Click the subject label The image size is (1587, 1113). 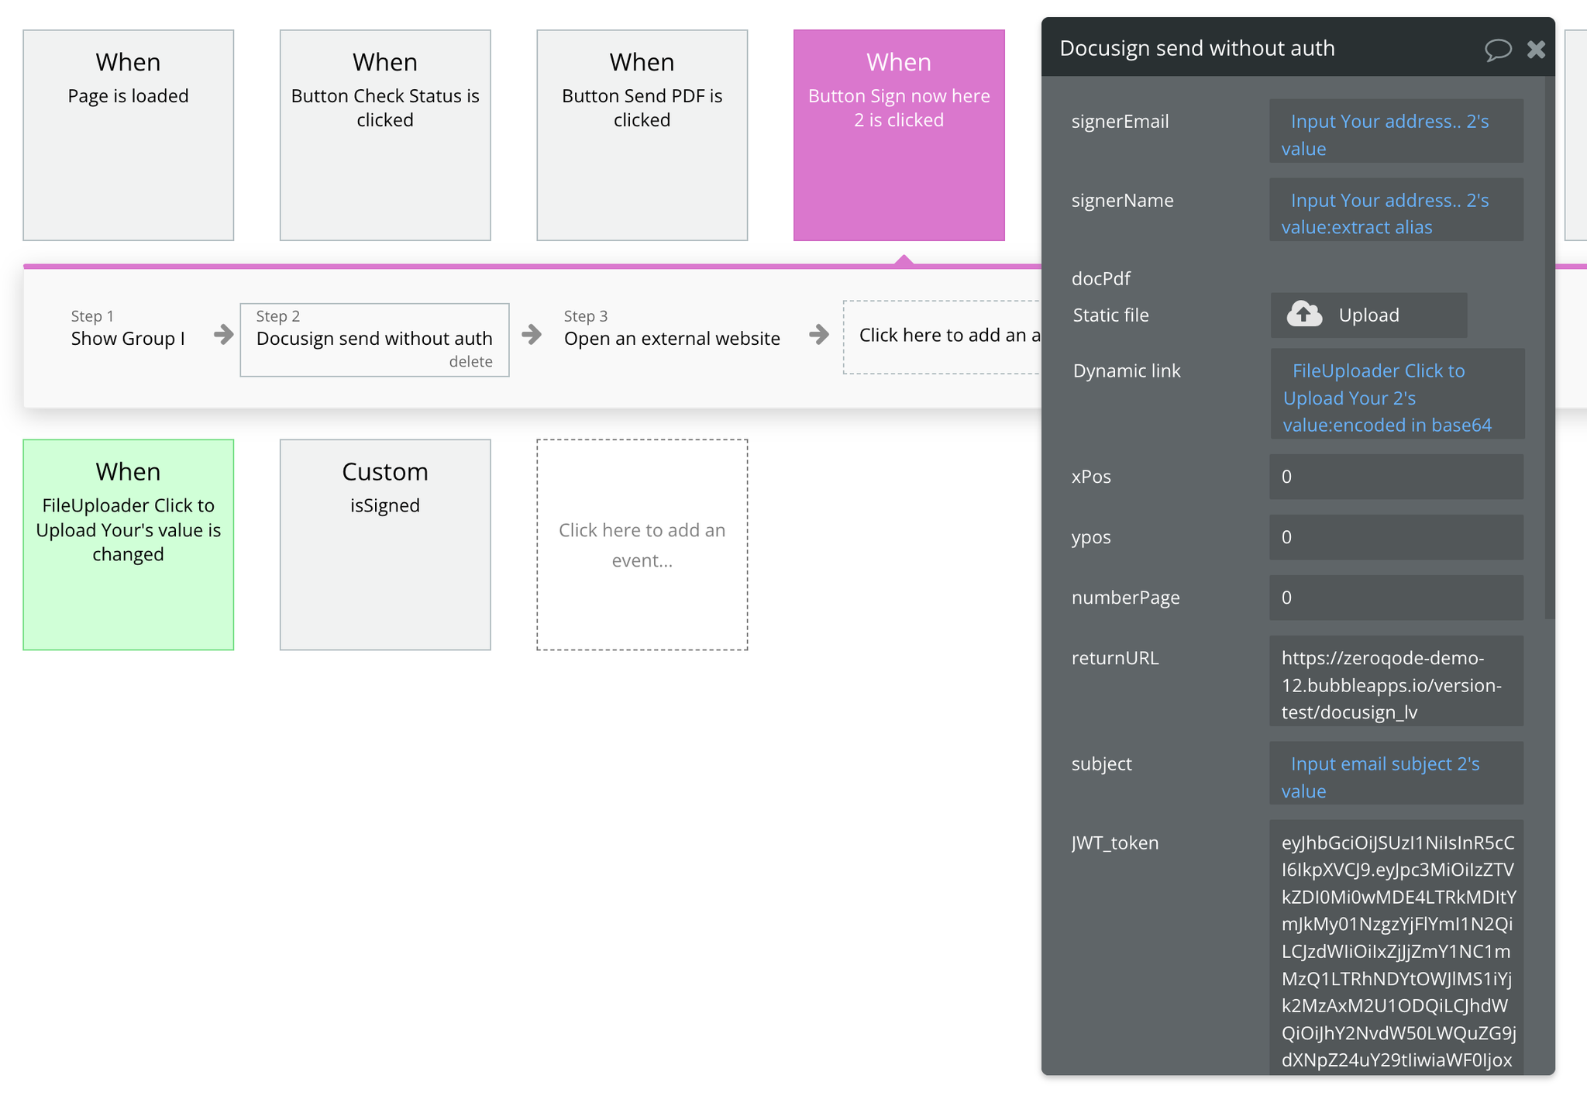[1101, 764]
